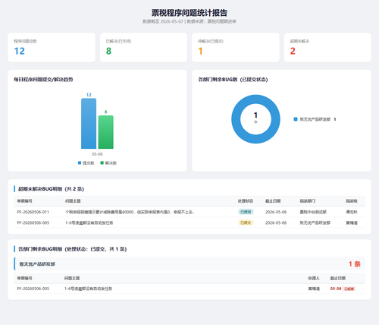Click the 05-06 date label under bars
Screen dimensions: 379x325
coord(97,154)
